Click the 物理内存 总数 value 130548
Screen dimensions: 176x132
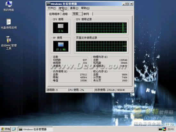123,60
